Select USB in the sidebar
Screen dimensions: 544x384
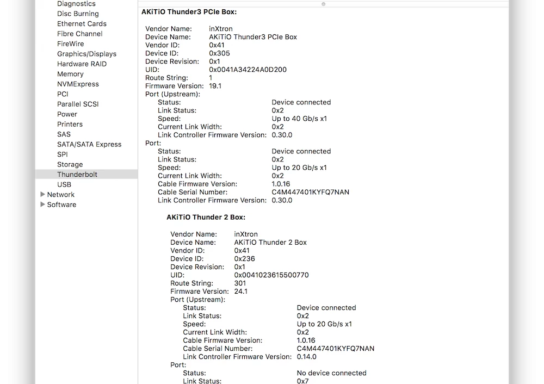[x=64, y=184]
